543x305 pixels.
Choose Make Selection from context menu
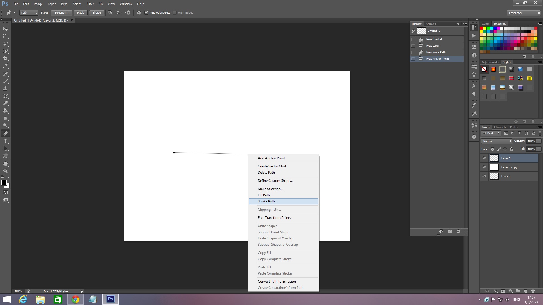pyautogui.click(x=283, y=189)
